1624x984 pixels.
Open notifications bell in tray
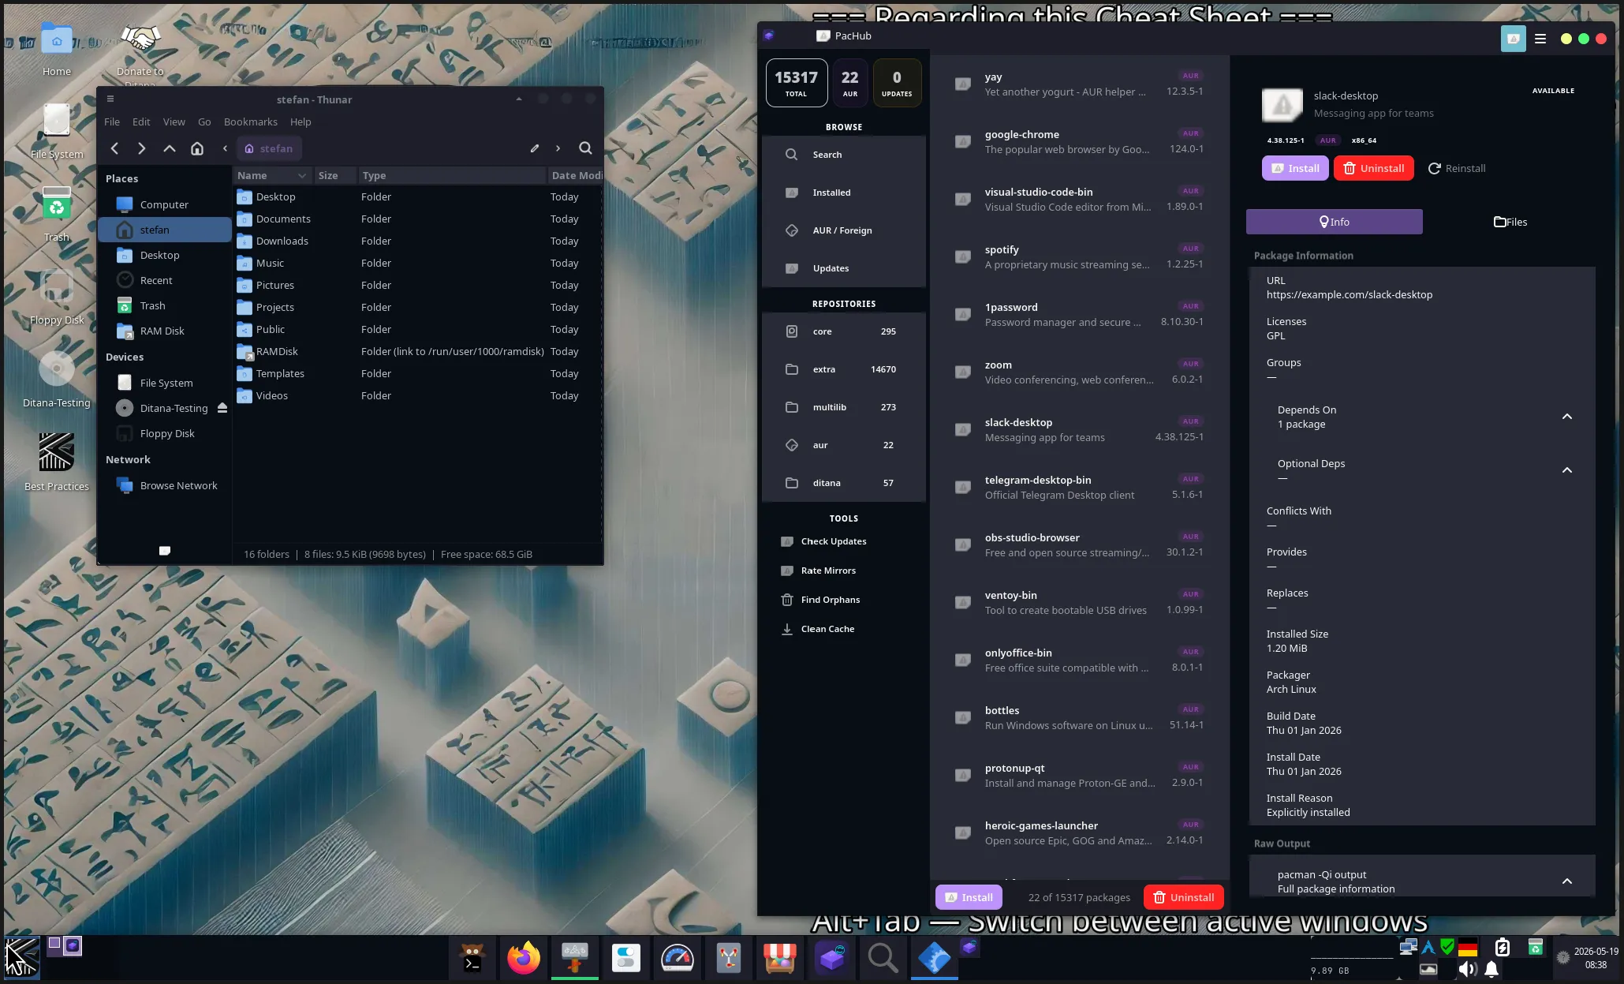[1491, 969]
